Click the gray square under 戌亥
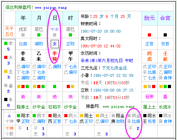Image resolution: width=177 pixels, height=140 pixels. [23, 35]
